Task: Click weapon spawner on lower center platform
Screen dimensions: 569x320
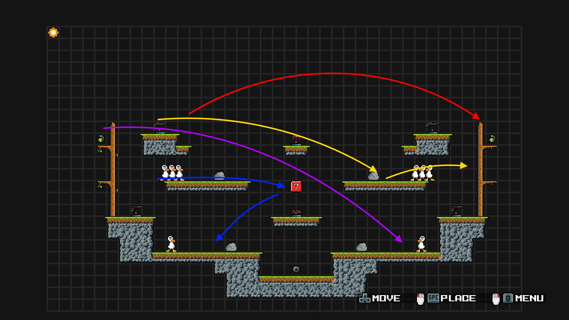Action: (296, 212)
